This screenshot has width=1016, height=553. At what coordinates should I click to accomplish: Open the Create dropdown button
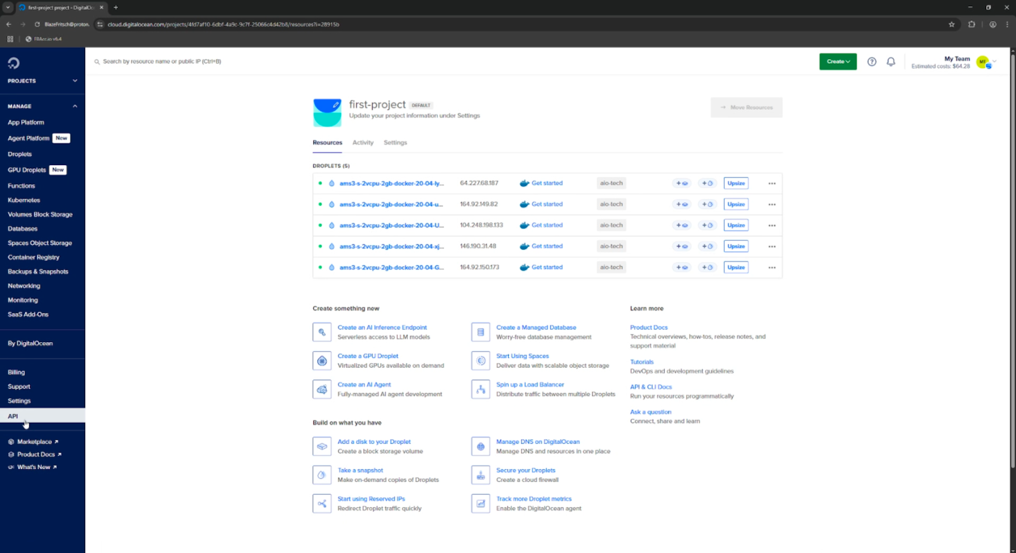pyautogui.click(x=838, y=62)
